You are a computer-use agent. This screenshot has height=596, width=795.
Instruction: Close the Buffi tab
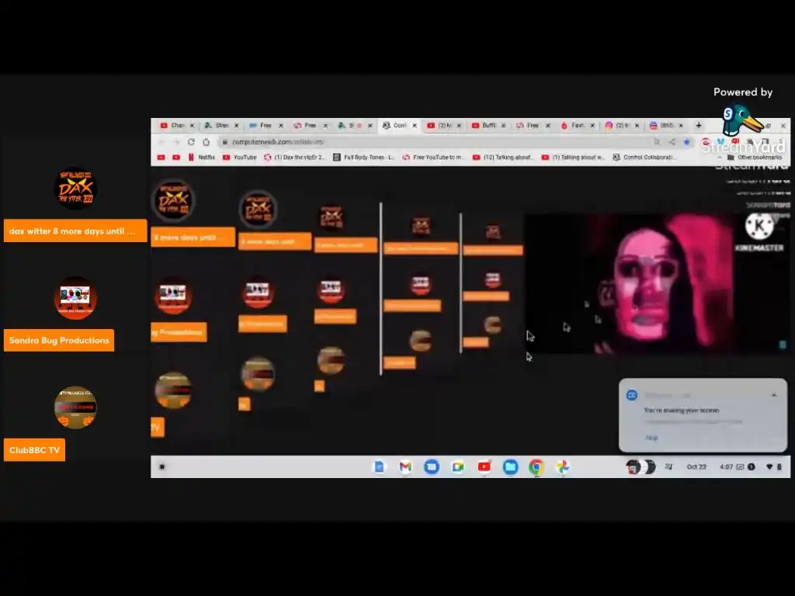point(503,125)
